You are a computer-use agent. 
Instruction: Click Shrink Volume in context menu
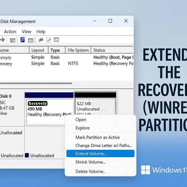pyautogui.click(x=100, y=162)
